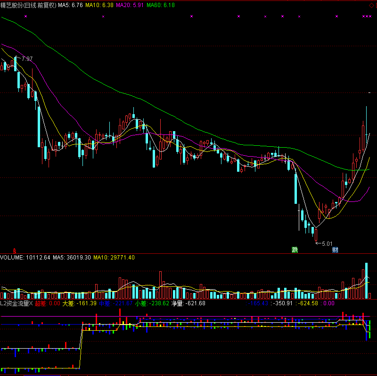Open the blue 财 badge icon
Image resolution: width=377 pixels, height=376 pixels.
coord(335,250)
